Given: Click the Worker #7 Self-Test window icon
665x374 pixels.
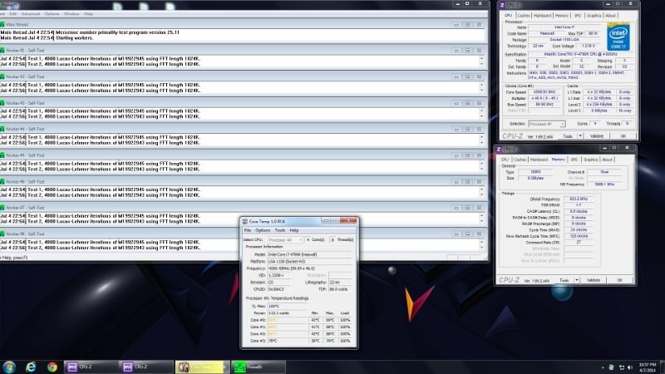Looking at the screenshot, I should (2, 208).
